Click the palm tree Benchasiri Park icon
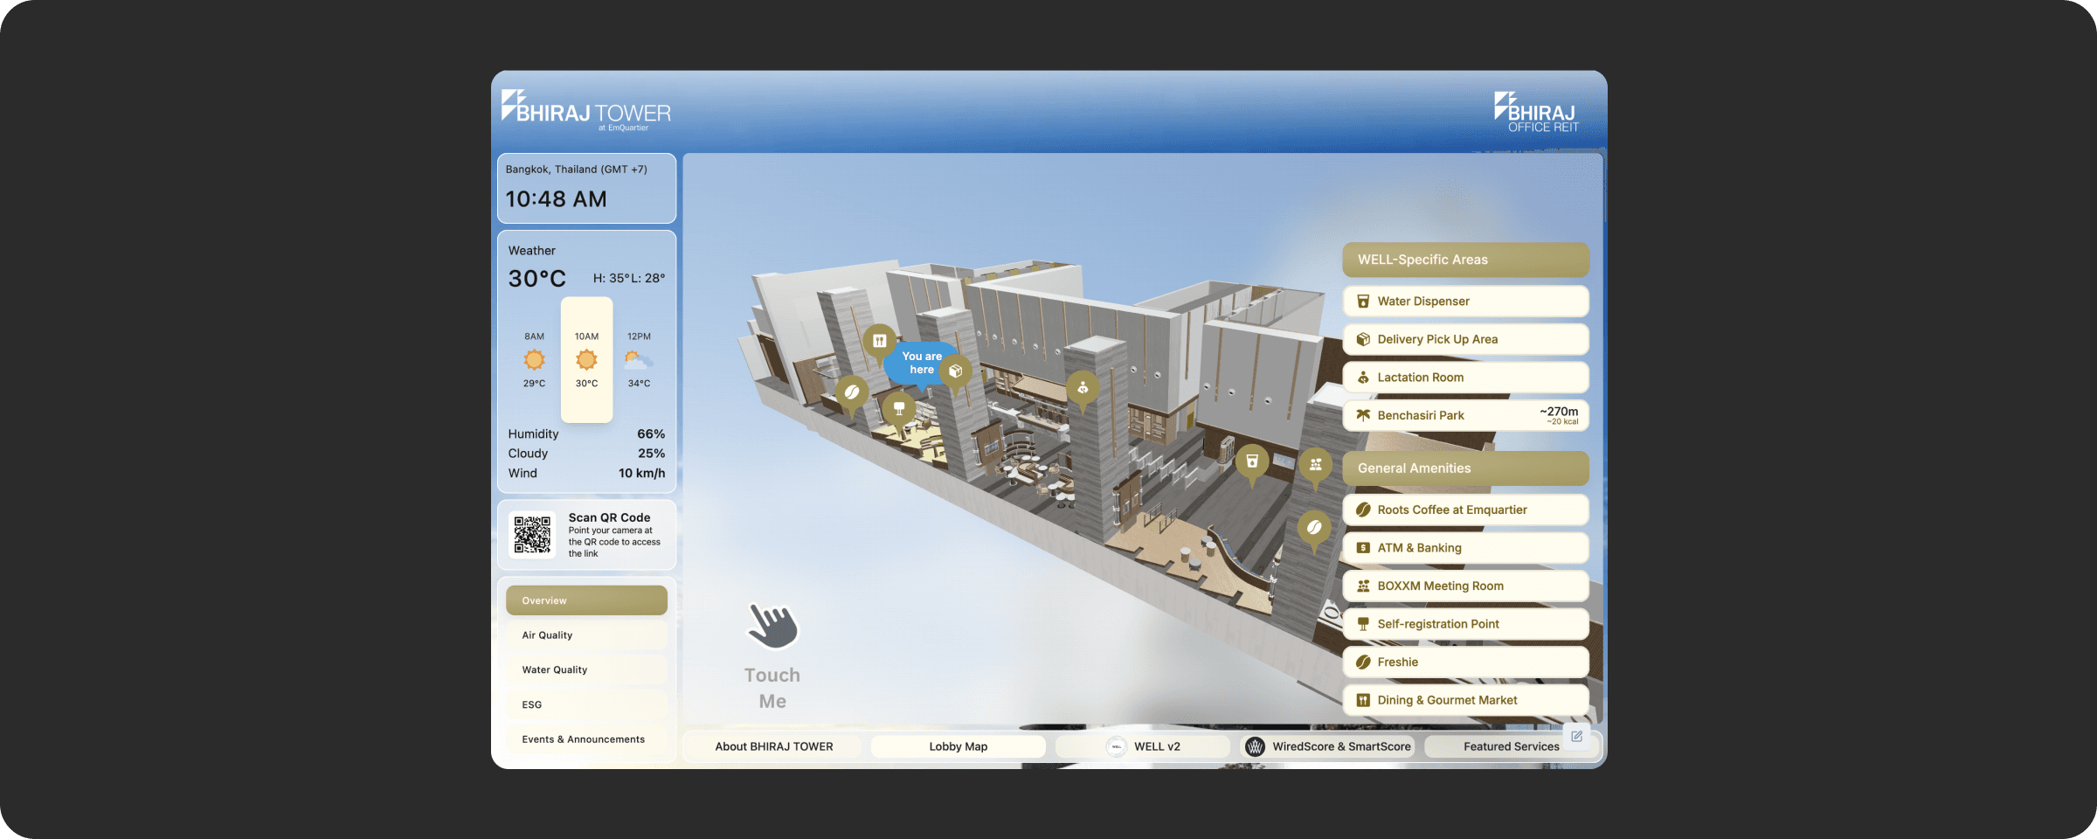The height and width of the screenshot is (839, 2097). click(x=1363, y=415)
